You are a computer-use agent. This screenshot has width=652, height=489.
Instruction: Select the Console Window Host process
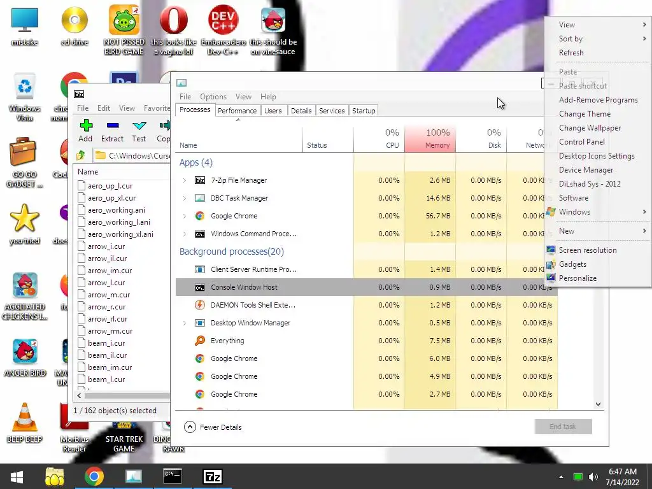point(366,287)
